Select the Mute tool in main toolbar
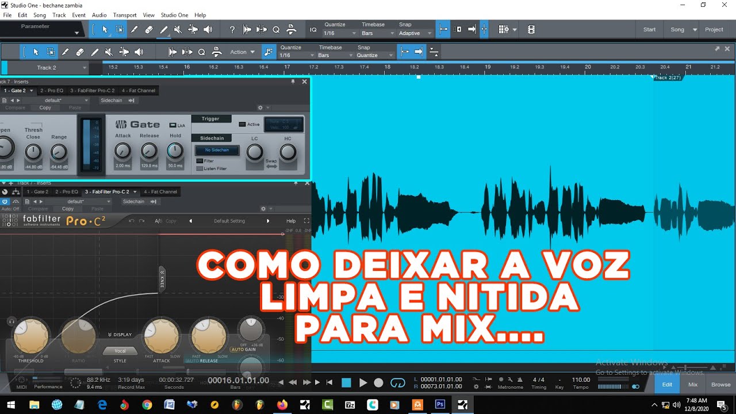This screenshot has height=414, width=736. click(178, 29)
